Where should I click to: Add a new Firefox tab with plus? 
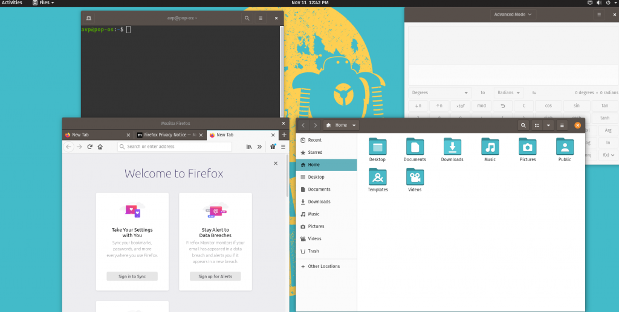click(x=284, y=135)
